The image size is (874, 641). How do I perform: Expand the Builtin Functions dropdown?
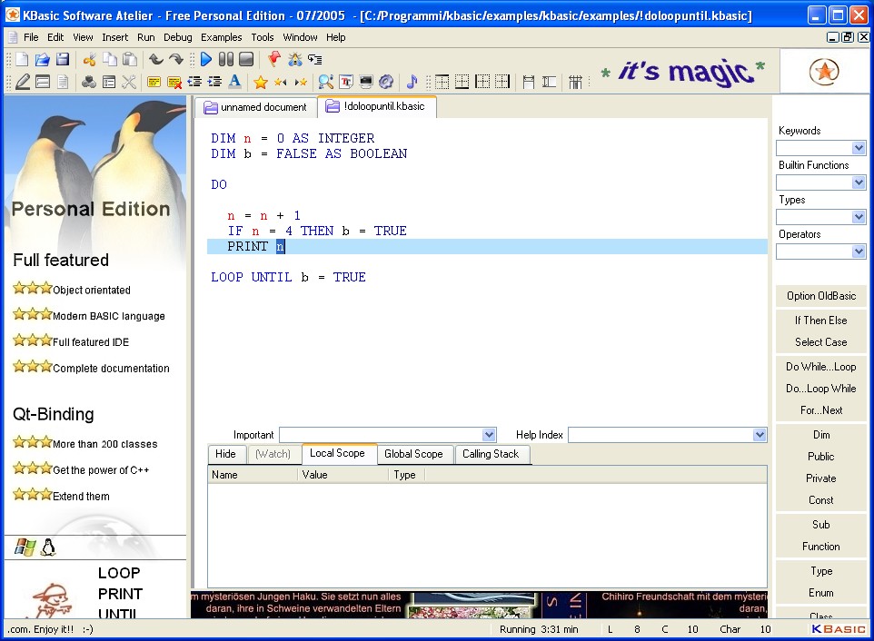click(859, 182)
